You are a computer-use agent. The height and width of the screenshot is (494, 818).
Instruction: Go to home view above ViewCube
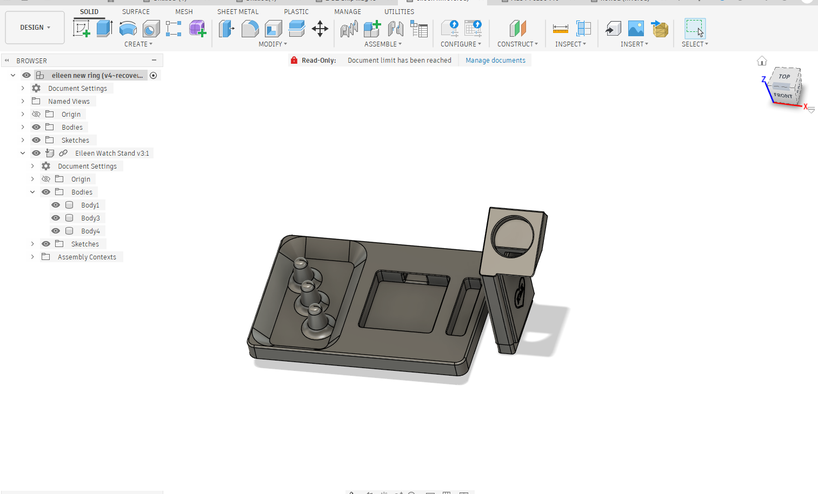pyautogui.click(x=762, y=61)
